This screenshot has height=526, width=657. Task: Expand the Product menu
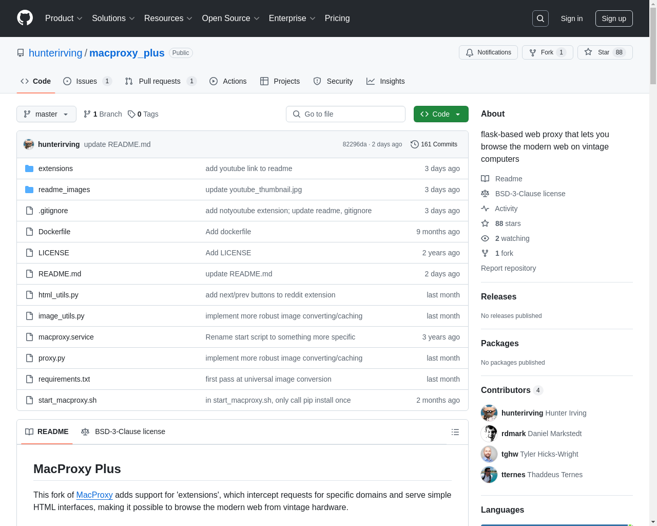point(64,18)
